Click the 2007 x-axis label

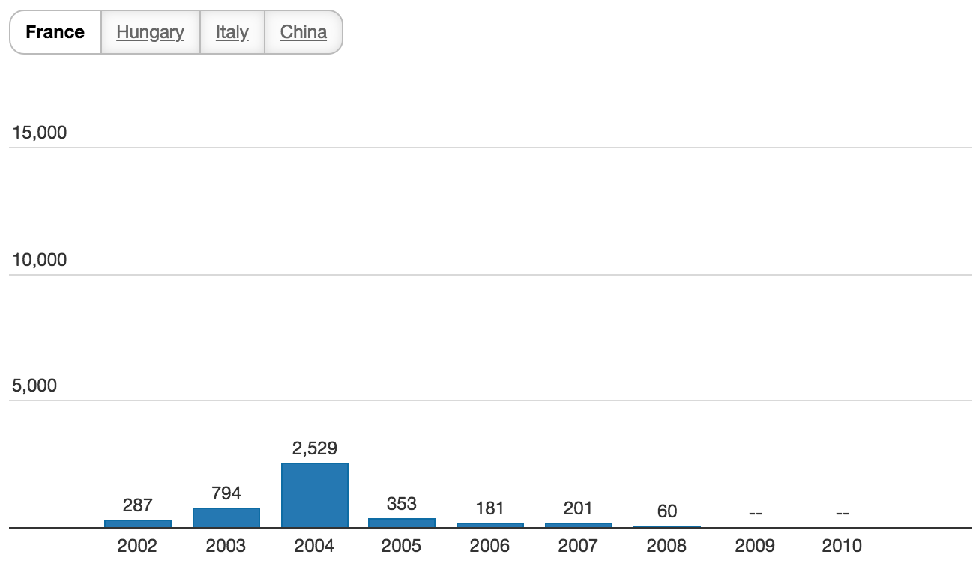[579, 546]
